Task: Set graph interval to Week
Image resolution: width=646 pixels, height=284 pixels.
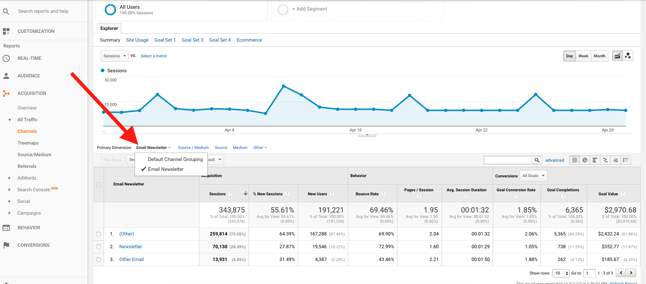Action: coord(583,56)
